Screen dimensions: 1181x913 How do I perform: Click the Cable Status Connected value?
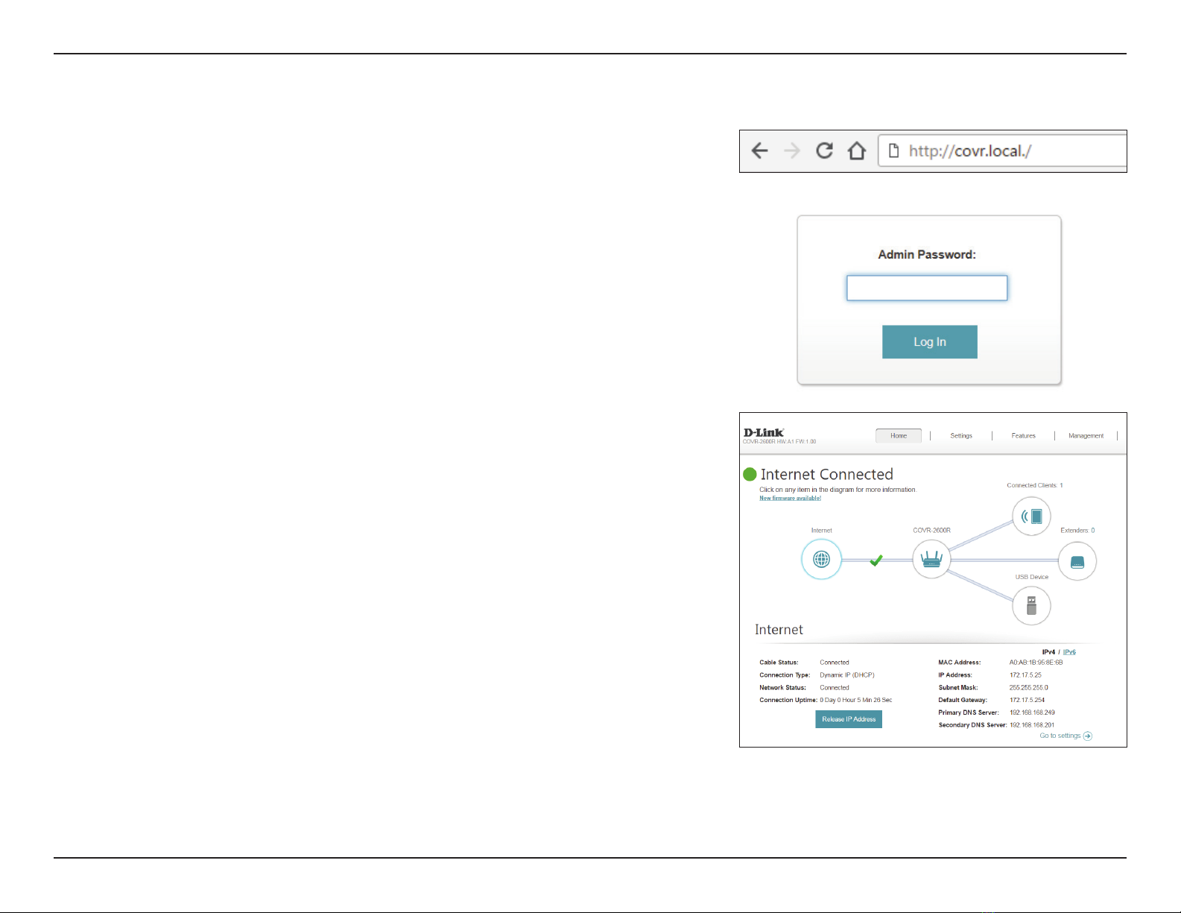[x=835, y=663]
